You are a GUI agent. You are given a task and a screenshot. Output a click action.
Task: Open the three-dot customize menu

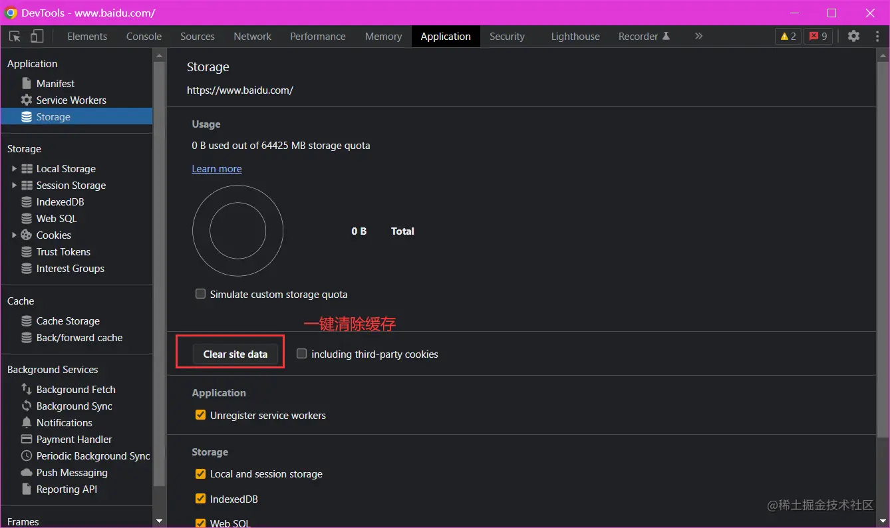pyautogui.click(x=877, y=37)
